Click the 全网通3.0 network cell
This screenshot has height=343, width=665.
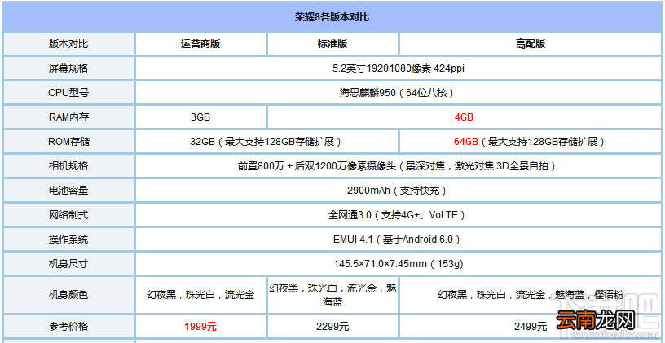pos(399,215)
